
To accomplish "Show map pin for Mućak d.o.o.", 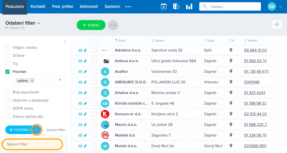I will (x=231, y=146).
